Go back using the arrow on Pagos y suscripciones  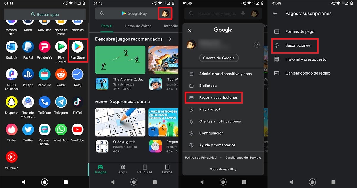[274, 13]
